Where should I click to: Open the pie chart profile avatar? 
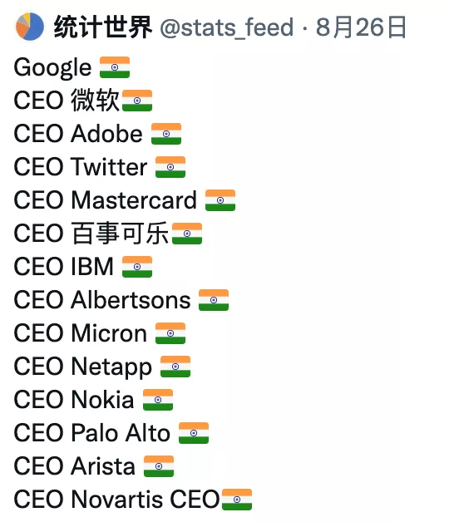pyautogui.click(x=30, y=27)
